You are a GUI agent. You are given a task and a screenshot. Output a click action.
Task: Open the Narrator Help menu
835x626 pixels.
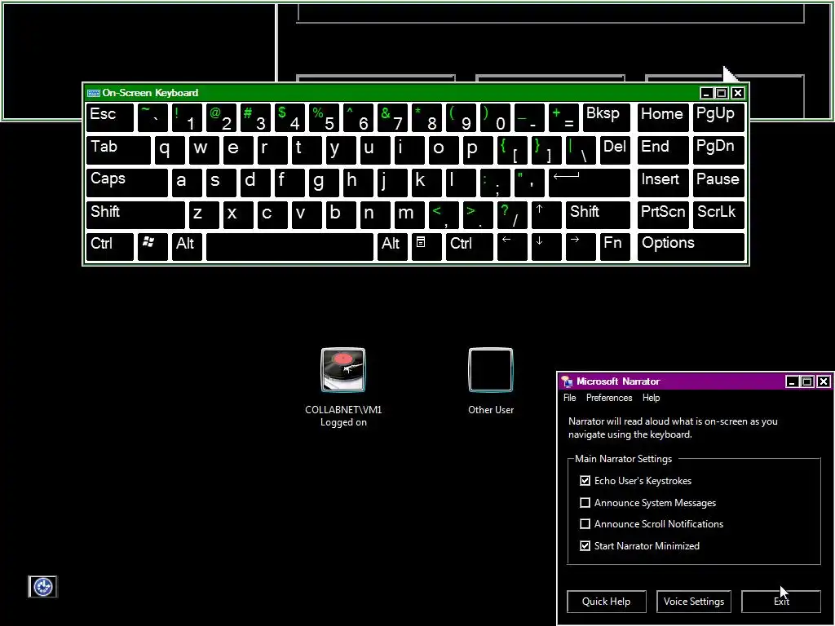pos(651,398)
